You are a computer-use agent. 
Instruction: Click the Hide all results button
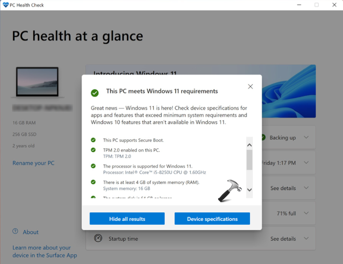coord(127,219)
